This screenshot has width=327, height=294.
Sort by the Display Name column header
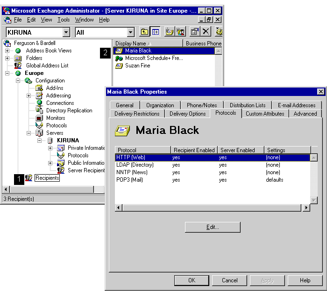click(x=148, y=44)
